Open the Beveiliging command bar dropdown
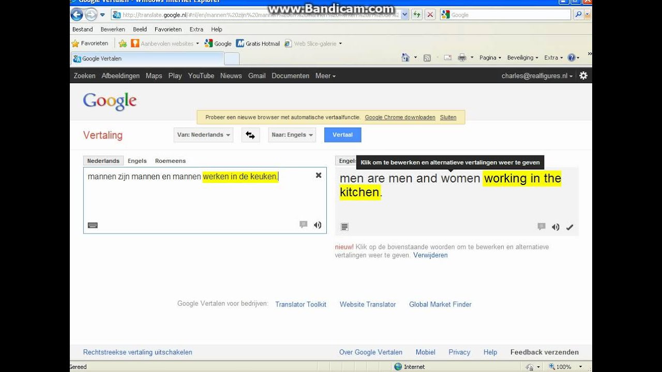This screenshot has height=372, width=662. [x=523, y=57]
